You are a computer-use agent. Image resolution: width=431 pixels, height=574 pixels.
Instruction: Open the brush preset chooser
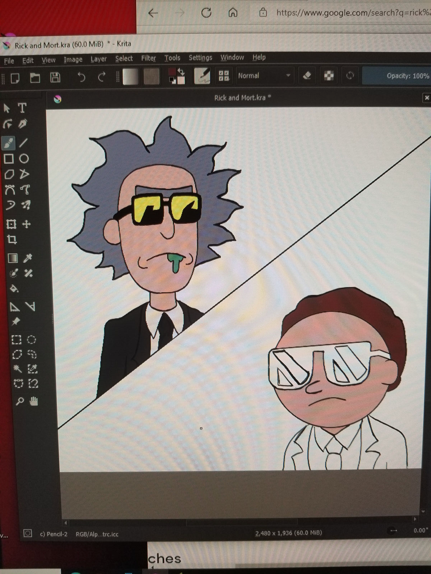(x=203, y=76)
